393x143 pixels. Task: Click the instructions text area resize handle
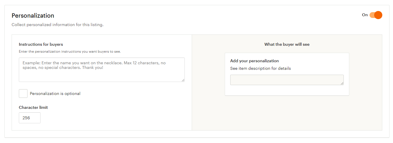[183, 80]
